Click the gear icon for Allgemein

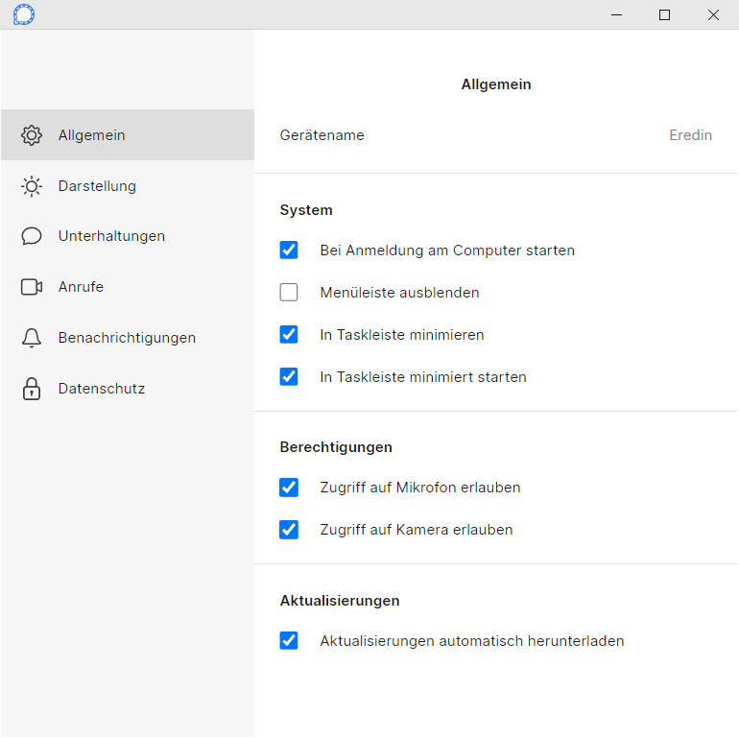(x=32, y=135)
